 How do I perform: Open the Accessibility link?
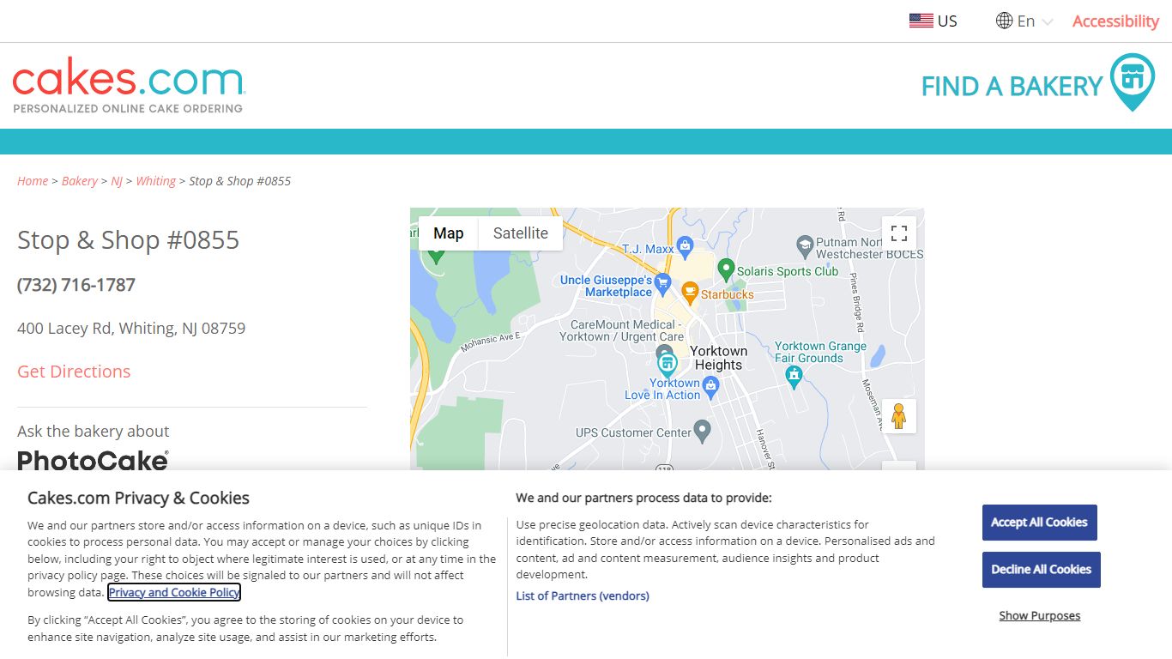click(1115, 21)
